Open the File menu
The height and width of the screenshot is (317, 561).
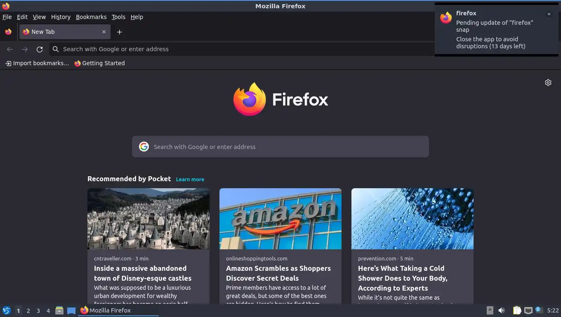point(7,17)
